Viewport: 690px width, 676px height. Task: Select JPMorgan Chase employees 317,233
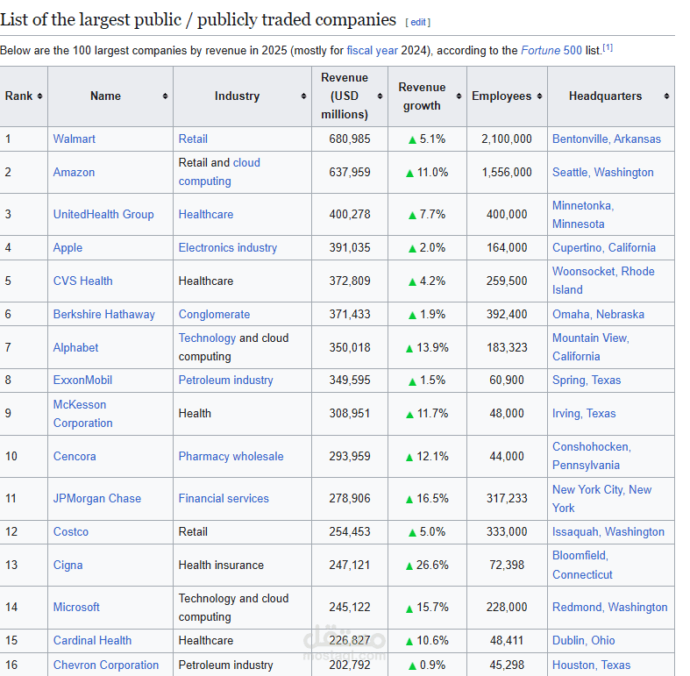click(507, 499)
